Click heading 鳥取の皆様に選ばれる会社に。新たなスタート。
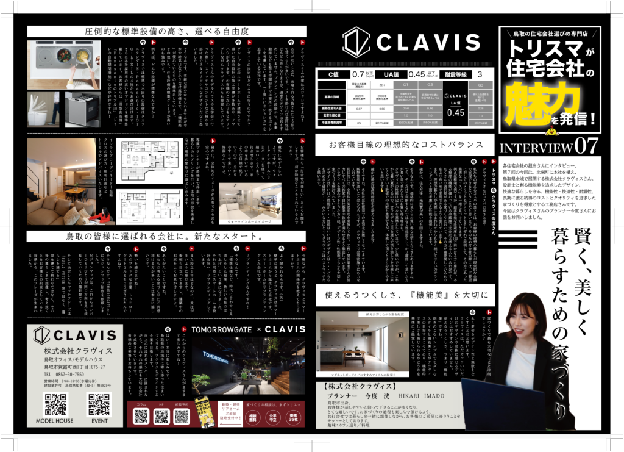624x452 pixels. (x=166, y=236)
